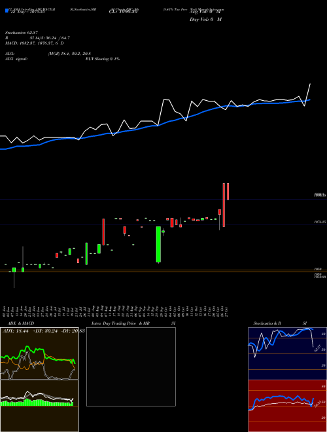Click the Day Vol: 0 M label
Screen dimensions: 327x432
coord(205,20)
